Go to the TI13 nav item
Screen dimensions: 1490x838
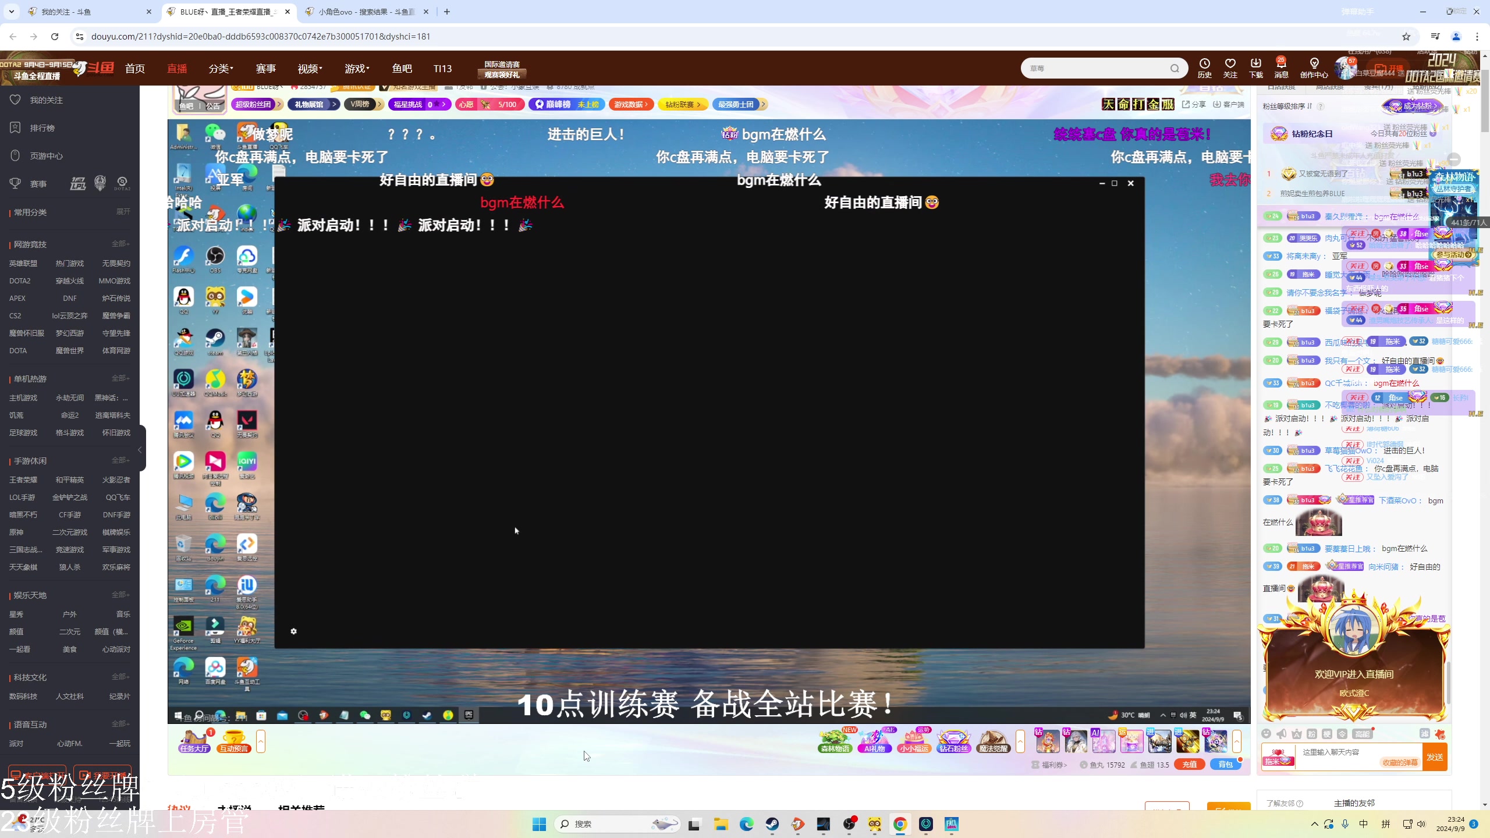pos(442,69)
